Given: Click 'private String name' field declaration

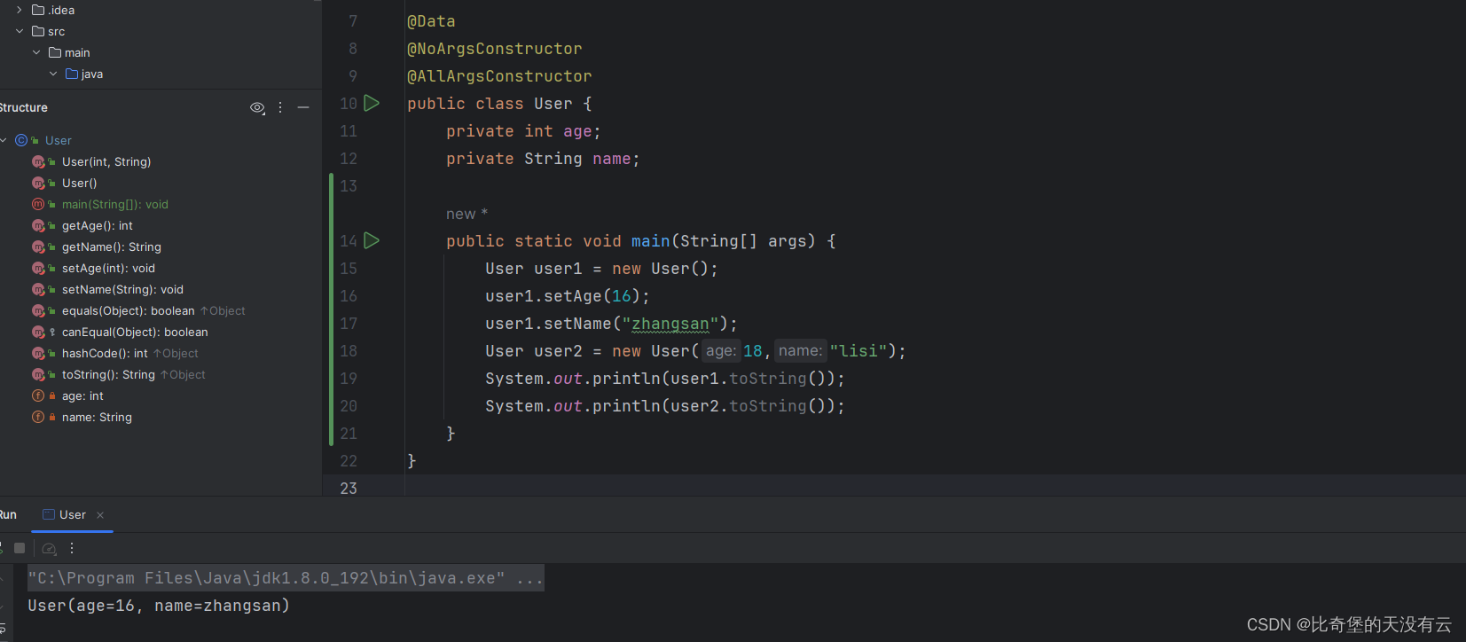Looking at the screenshot, I should (543, 159).
